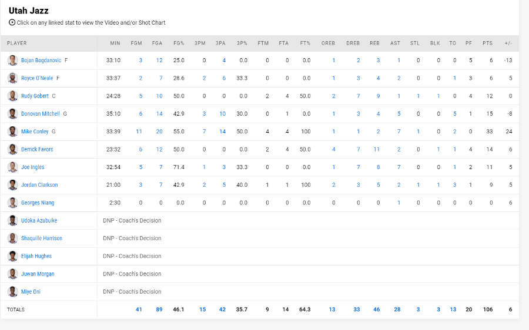Open Miye Oni's player profile link
529x330 pixels.
click(x=31, y=292)
